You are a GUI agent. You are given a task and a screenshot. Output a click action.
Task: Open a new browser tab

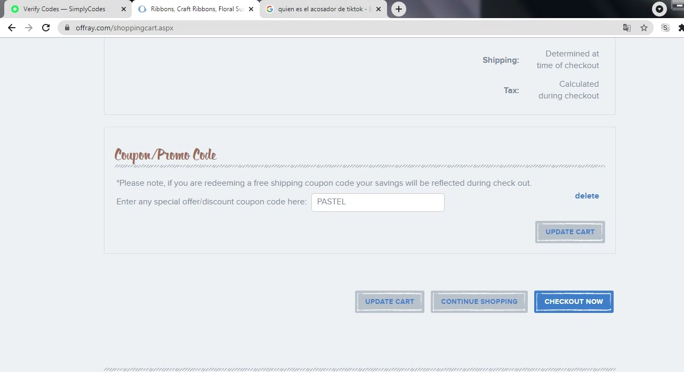click(x=398, y=9)
